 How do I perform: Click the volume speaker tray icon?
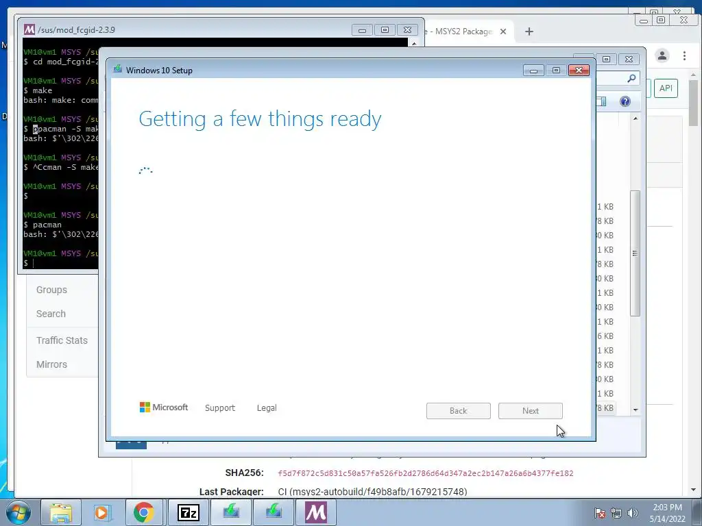(633, 513)
